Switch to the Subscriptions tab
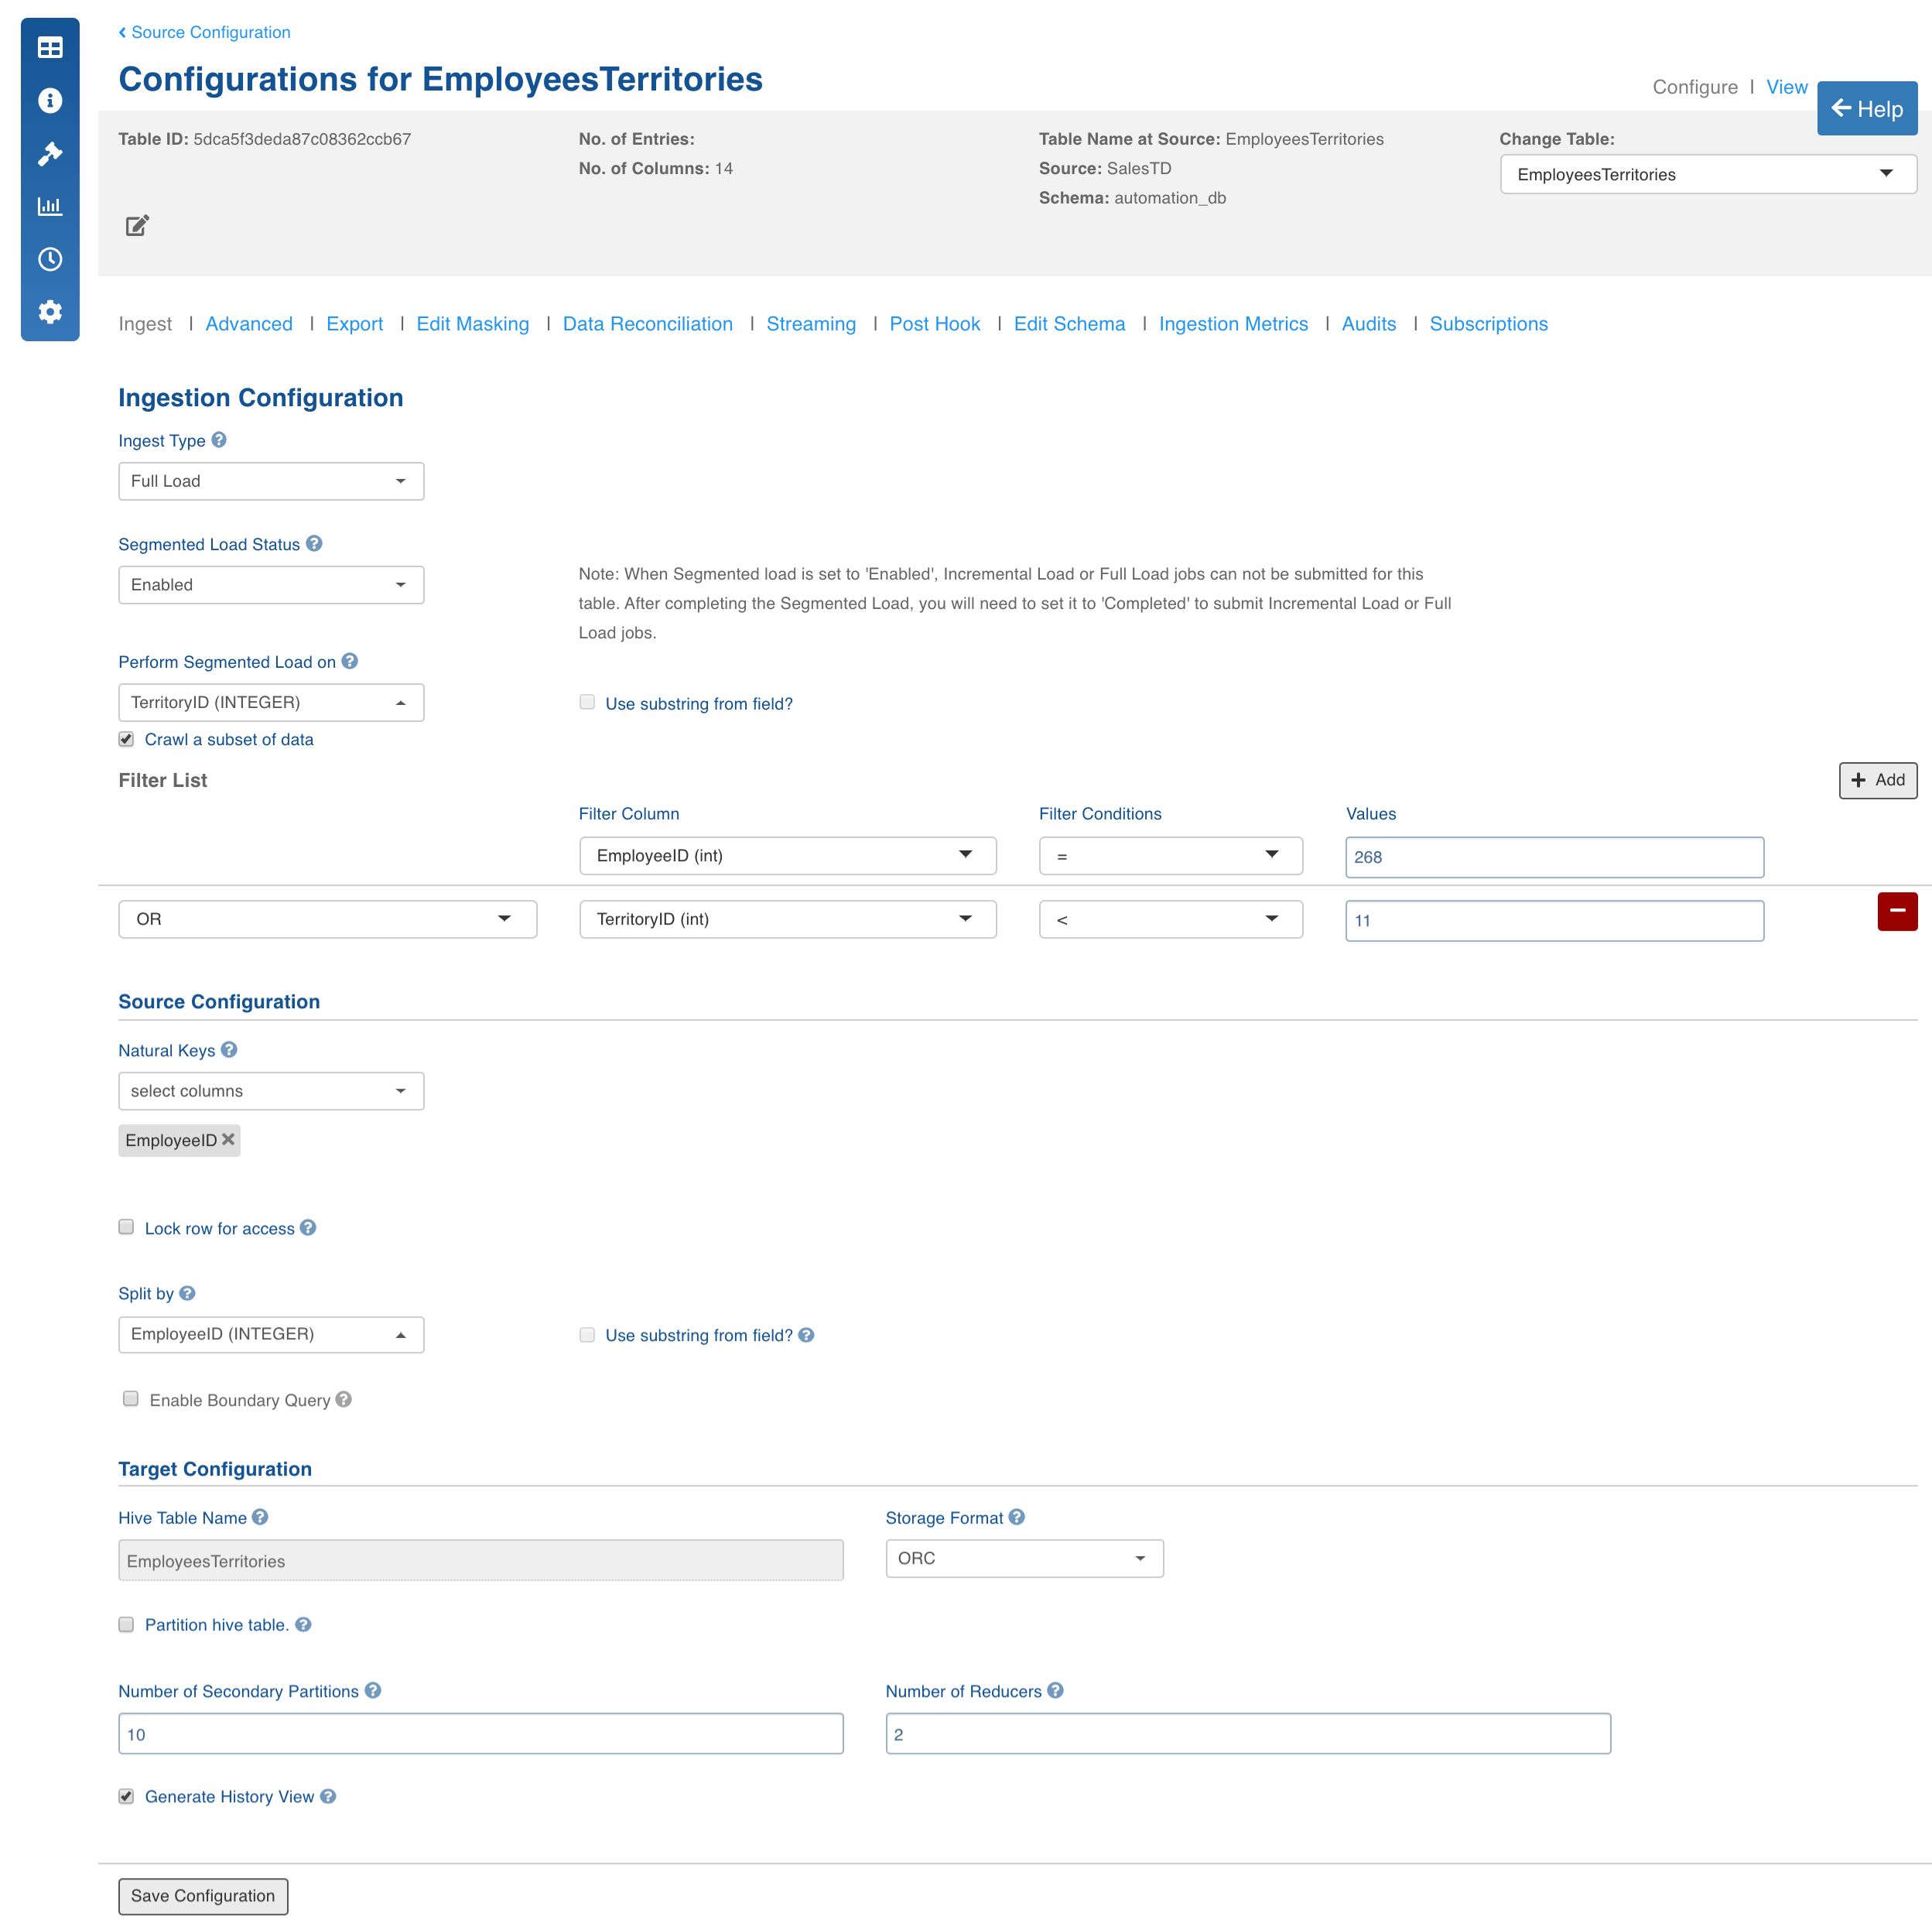Viewport: 1932px width, 1926px height. pos(1488,324)
